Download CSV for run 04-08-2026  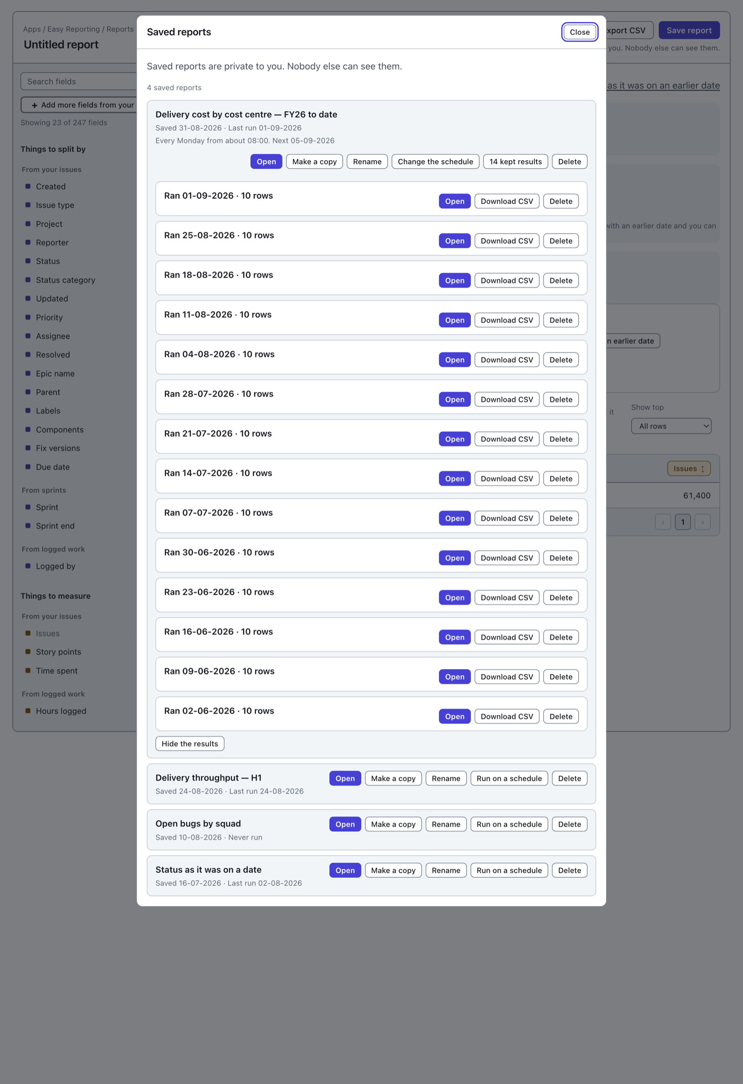pyautogui.click(x=507, y=360)
